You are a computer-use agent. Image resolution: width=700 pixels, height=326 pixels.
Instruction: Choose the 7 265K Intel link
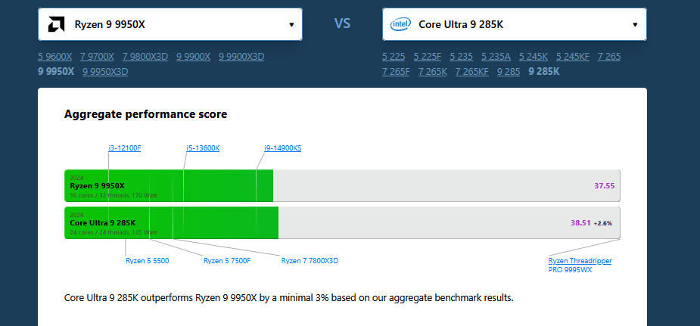coord(433,71)
